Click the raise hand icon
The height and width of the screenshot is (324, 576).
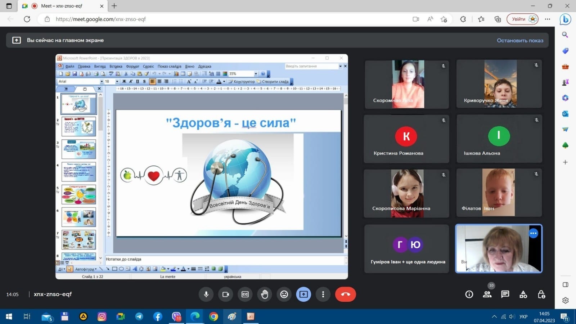pyautogui.click(x=265, y=294)
